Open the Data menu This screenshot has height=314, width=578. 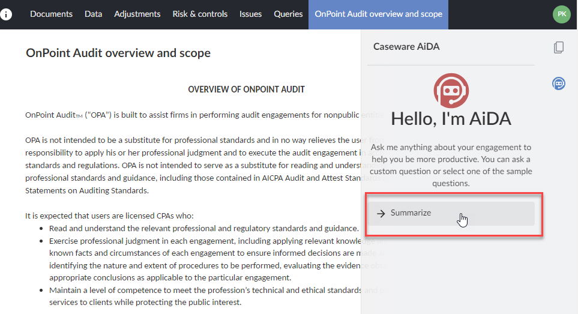pyautogui.click(x=93, y=14)
